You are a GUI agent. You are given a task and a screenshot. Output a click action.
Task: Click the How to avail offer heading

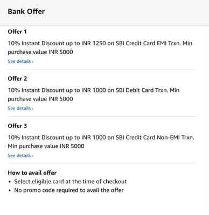pyautogui.click(x=32, y=173)
